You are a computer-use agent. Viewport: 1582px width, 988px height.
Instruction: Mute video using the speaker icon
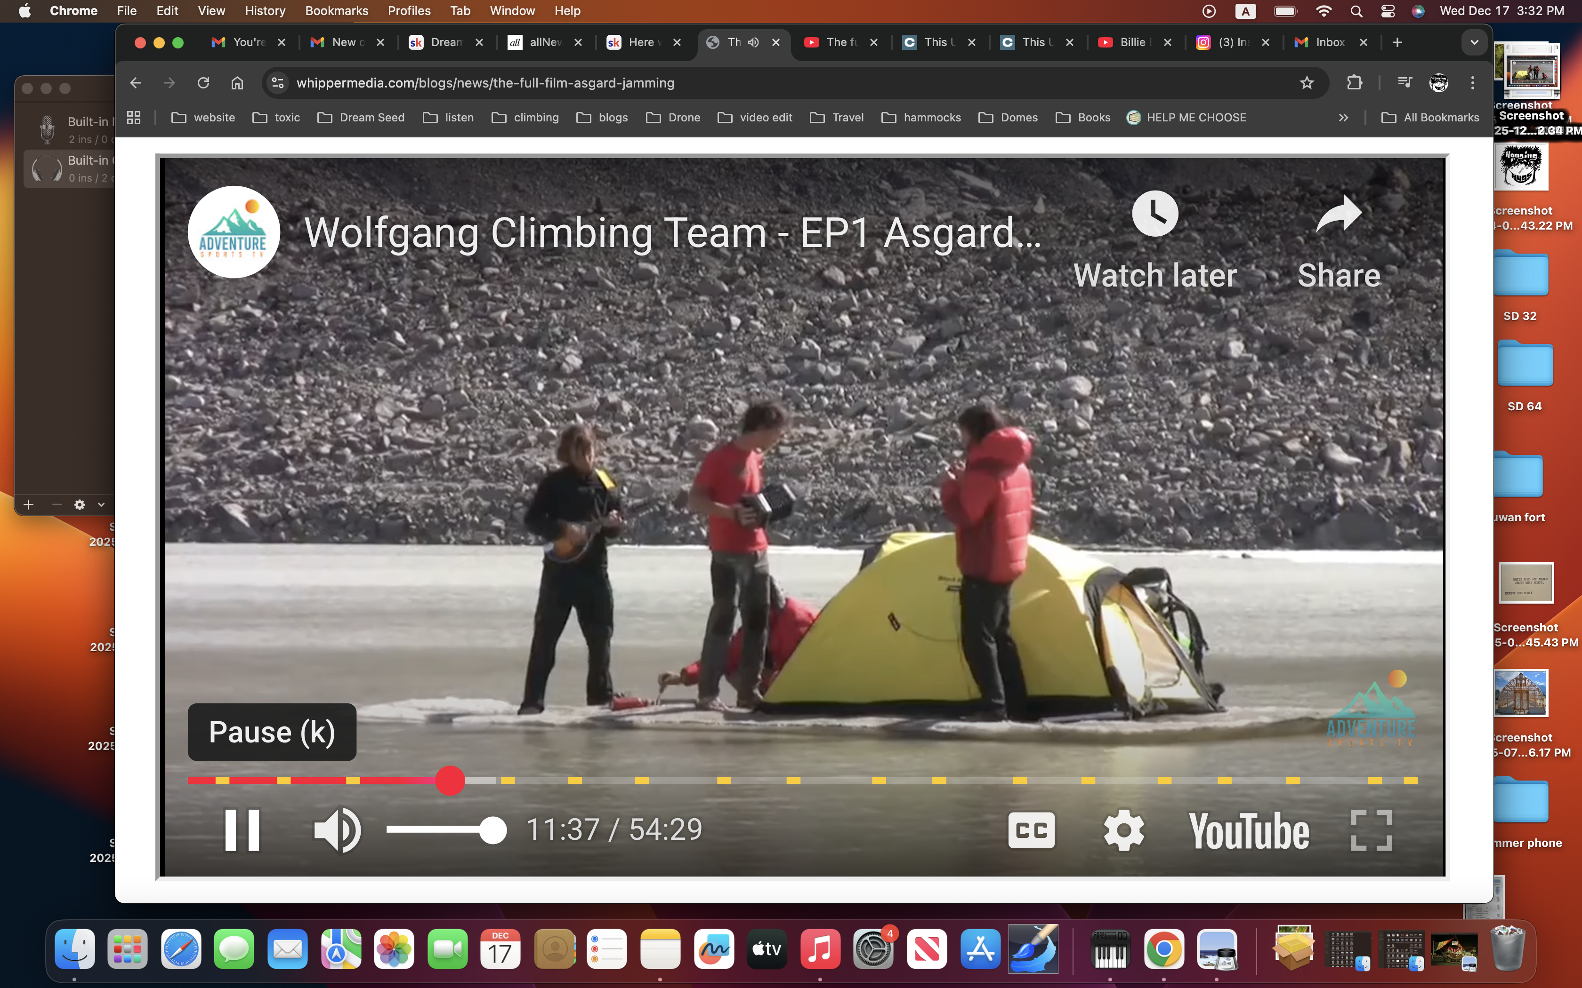337,830
